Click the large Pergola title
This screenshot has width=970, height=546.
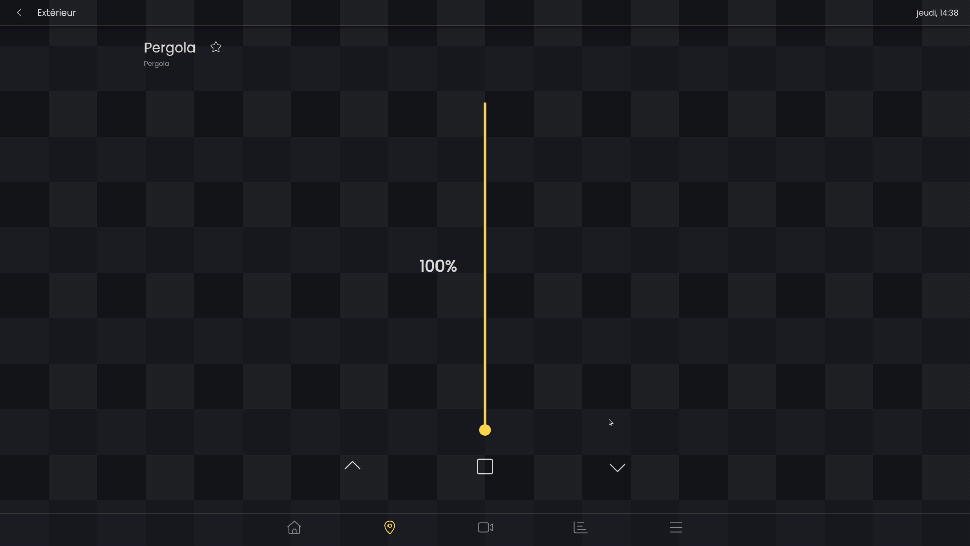[169, 48]
